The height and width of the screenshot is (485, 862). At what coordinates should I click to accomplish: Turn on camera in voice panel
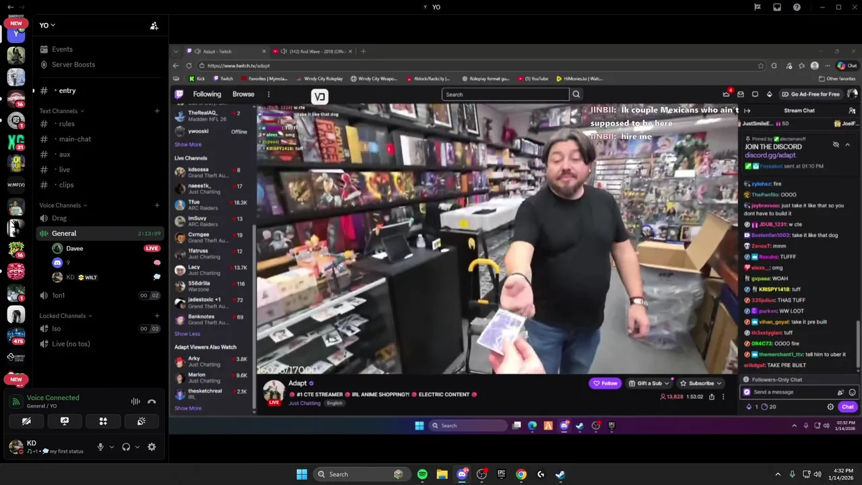point(26,421)
